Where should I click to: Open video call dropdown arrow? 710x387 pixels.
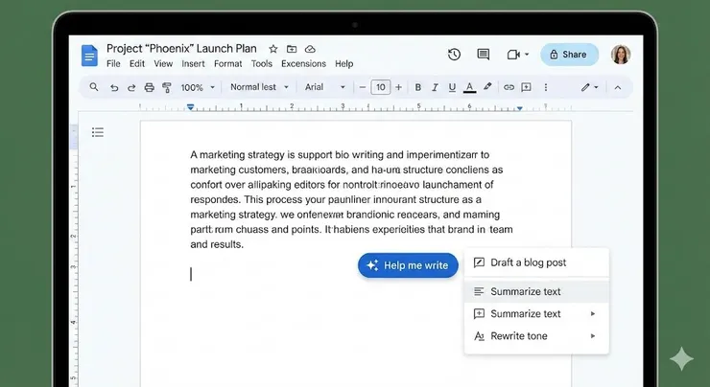[527, 55]
